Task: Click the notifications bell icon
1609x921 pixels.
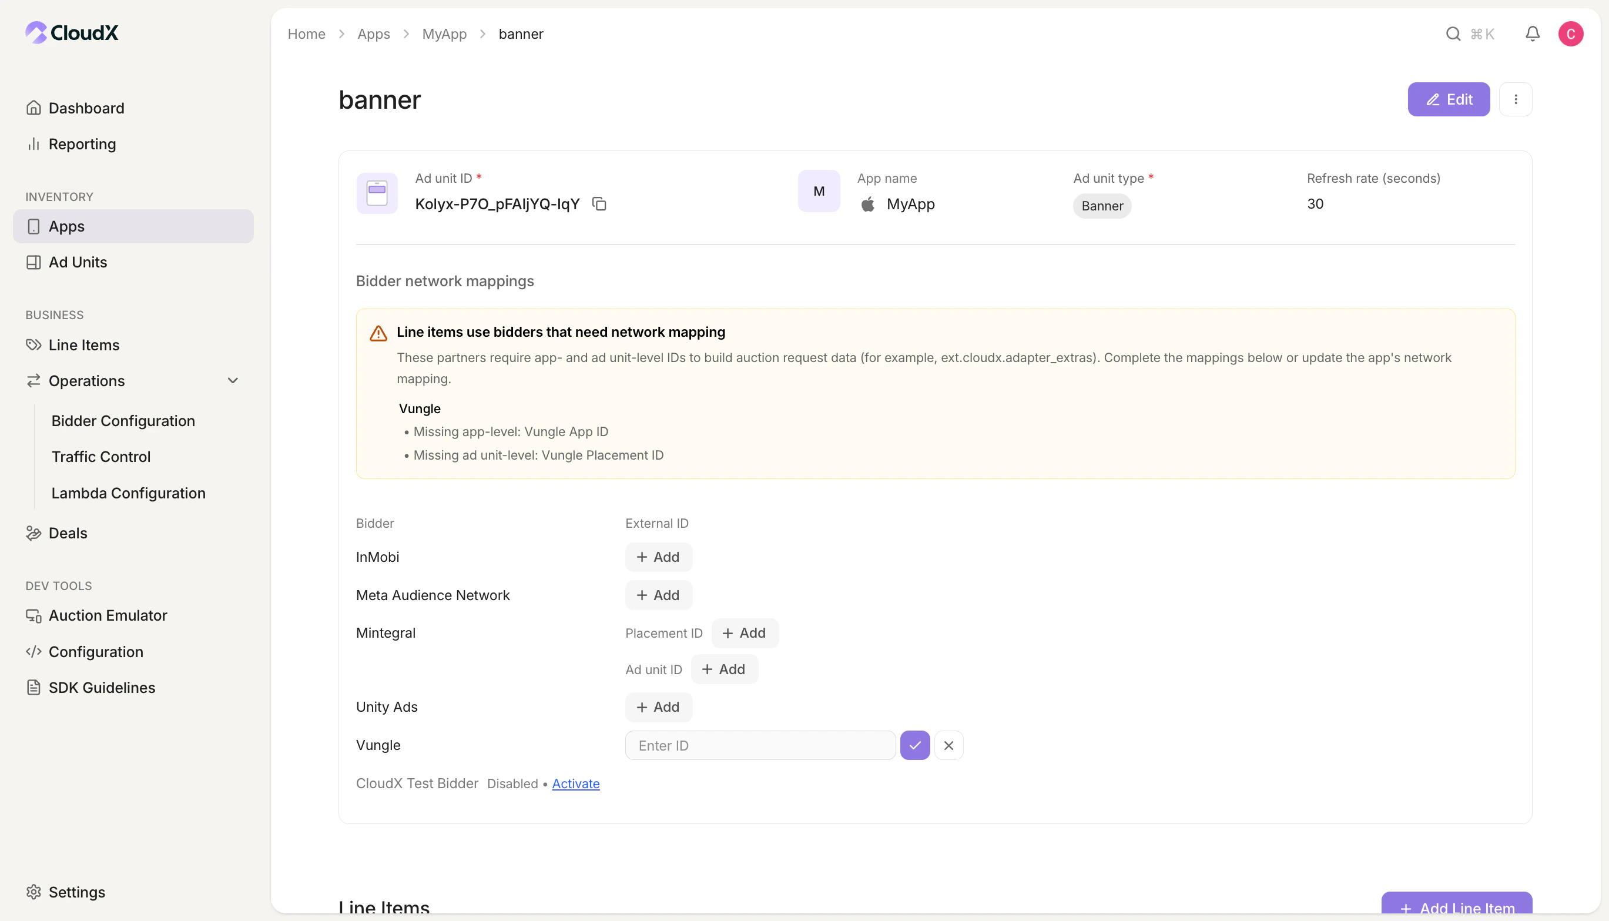Action: point(1532,34)
